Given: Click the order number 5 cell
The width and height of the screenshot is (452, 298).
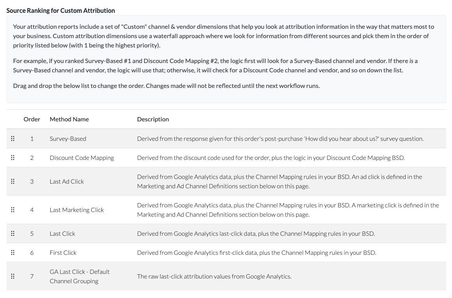Looking at the screenshot, I should [x=32, y=233].
